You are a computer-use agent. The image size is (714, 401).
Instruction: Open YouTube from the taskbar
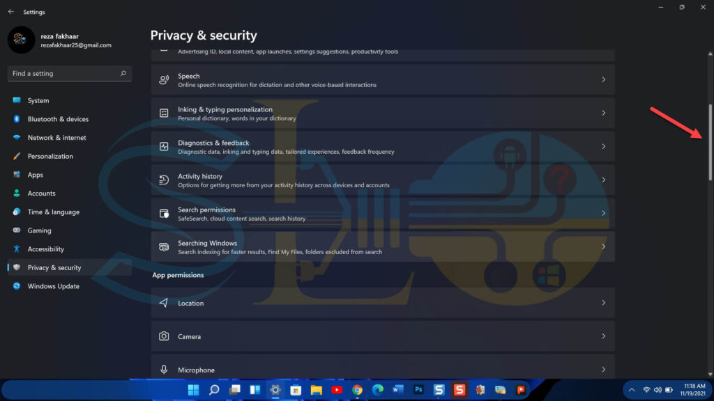click(x=337, y=390)
